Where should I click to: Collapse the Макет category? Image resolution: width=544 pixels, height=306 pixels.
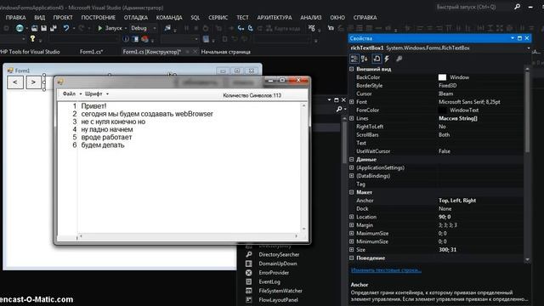pos(351,192)
